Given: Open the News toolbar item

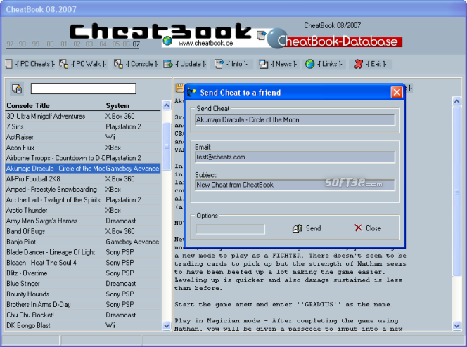Looking at the screenshot, I should tap(278, 64).
